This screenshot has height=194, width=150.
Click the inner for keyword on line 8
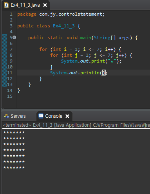click(54, 55)
